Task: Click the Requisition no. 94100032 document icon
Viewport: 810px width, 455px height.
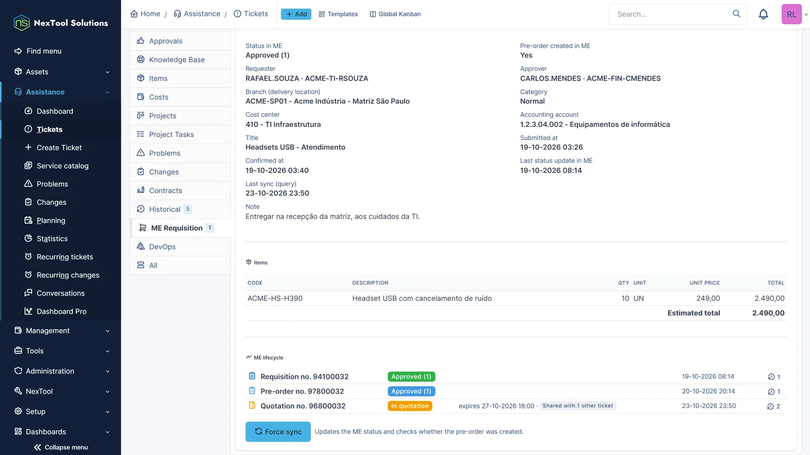Action: [252, 376]
